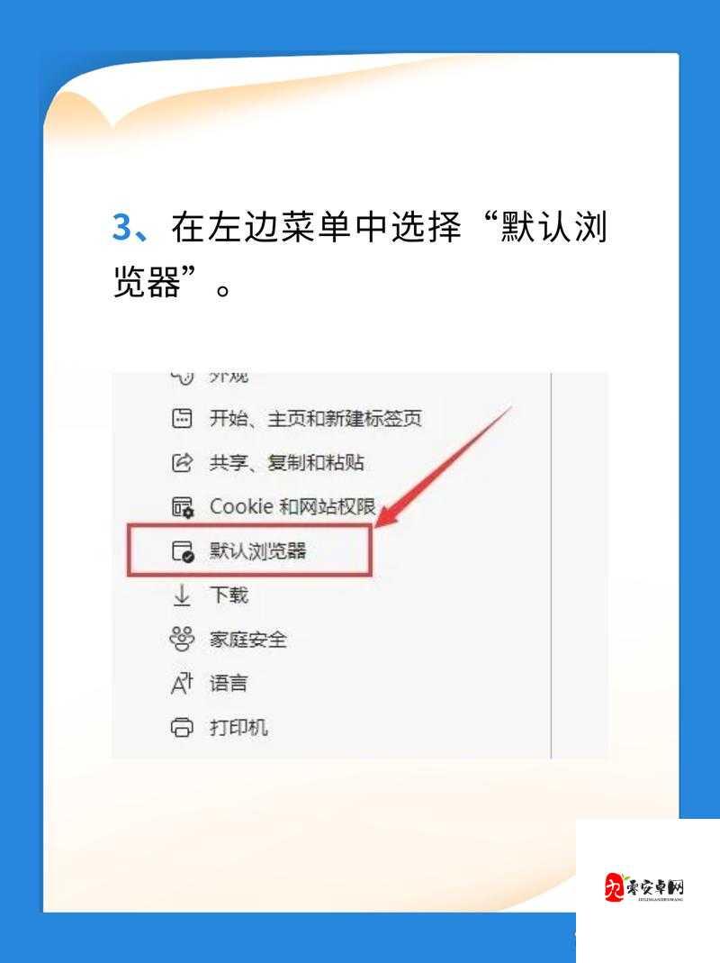The width and height of the screenshot is (720, 963).
Task: Open Cookie 和网站权限 settings
Action: point(292,506)
